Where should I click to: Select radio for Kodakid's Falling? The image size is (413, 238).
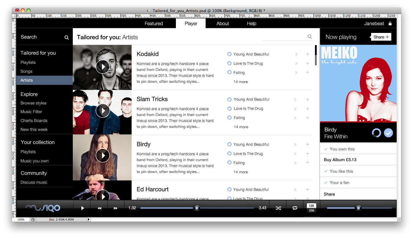[229, 72]
